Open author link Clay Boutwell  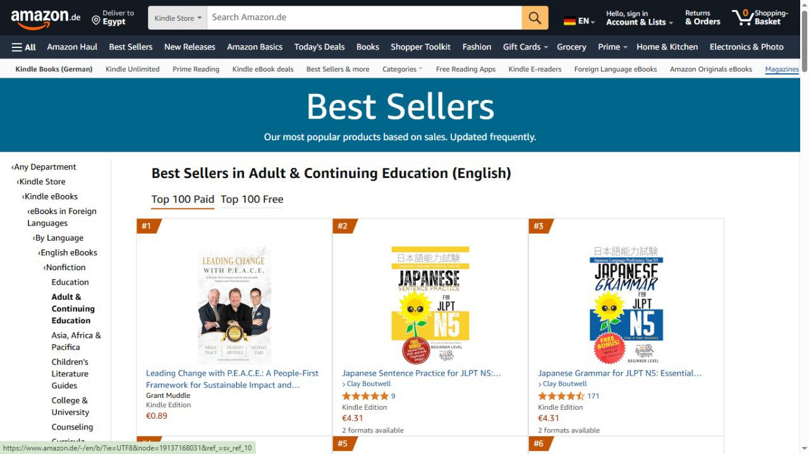tap(368, 383)
